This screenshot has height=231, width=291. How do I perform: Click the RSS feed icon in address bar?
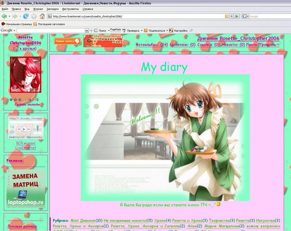(226, 16)
